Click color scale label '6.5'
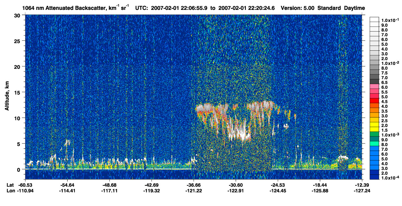The image size is (402, 206). [384, 82]
